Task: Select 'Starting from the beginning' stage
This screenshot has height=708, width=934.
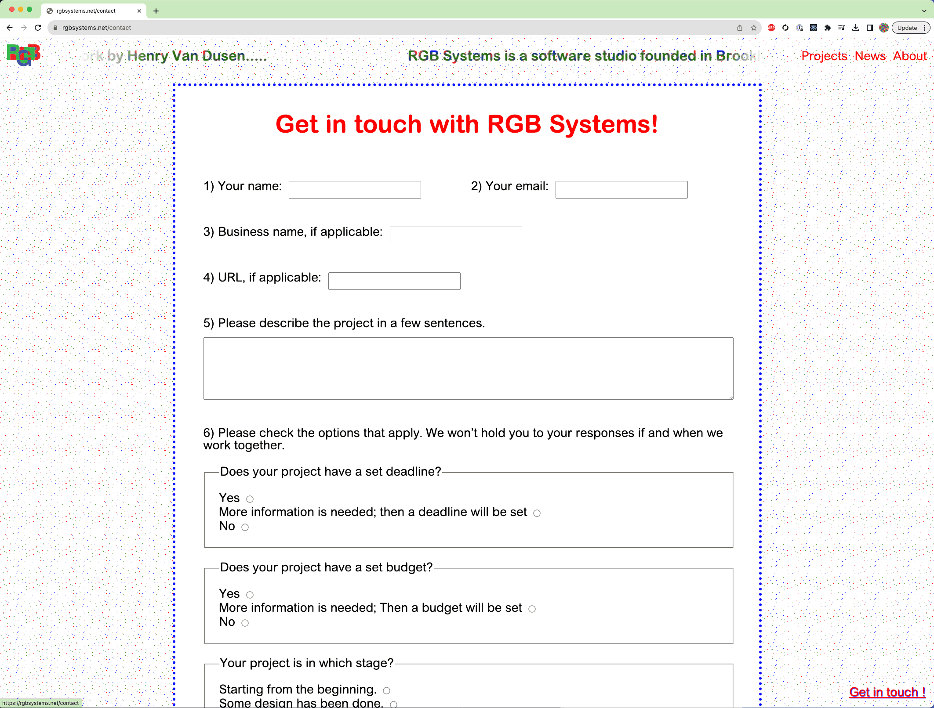Action: point(386,690)
